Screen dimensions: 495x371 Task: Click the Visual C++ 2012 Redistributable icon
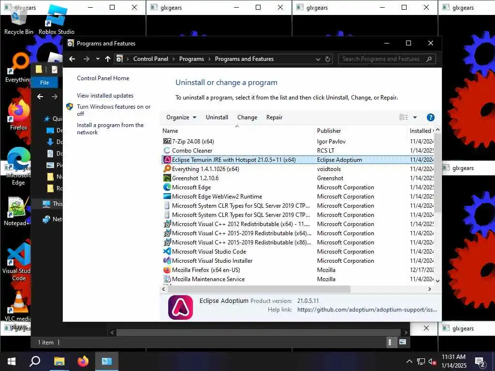pyautogui.click(x=167, y=224)
